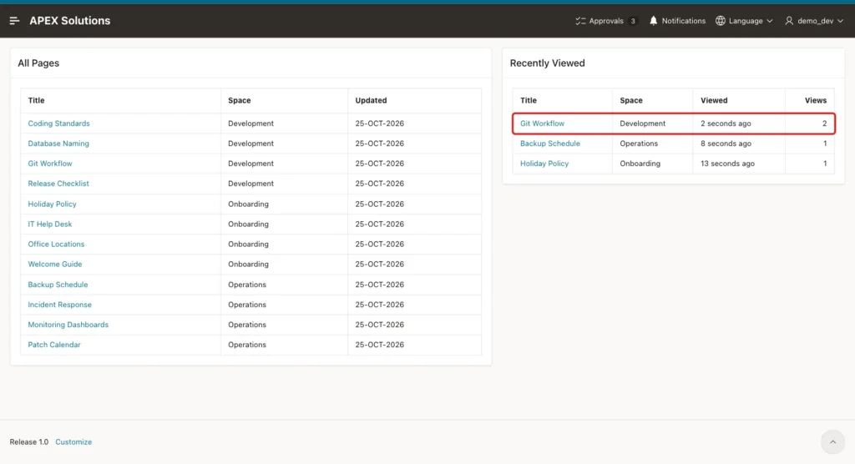Open the Welcome Guide page link
The width and height of the screenshot is (855, 464).
pyautogui.click(x=54, y=265)
